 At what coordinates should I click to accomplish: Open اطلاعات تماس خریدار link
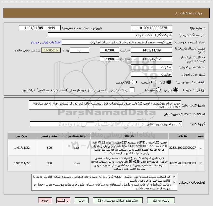click(46, 42)
